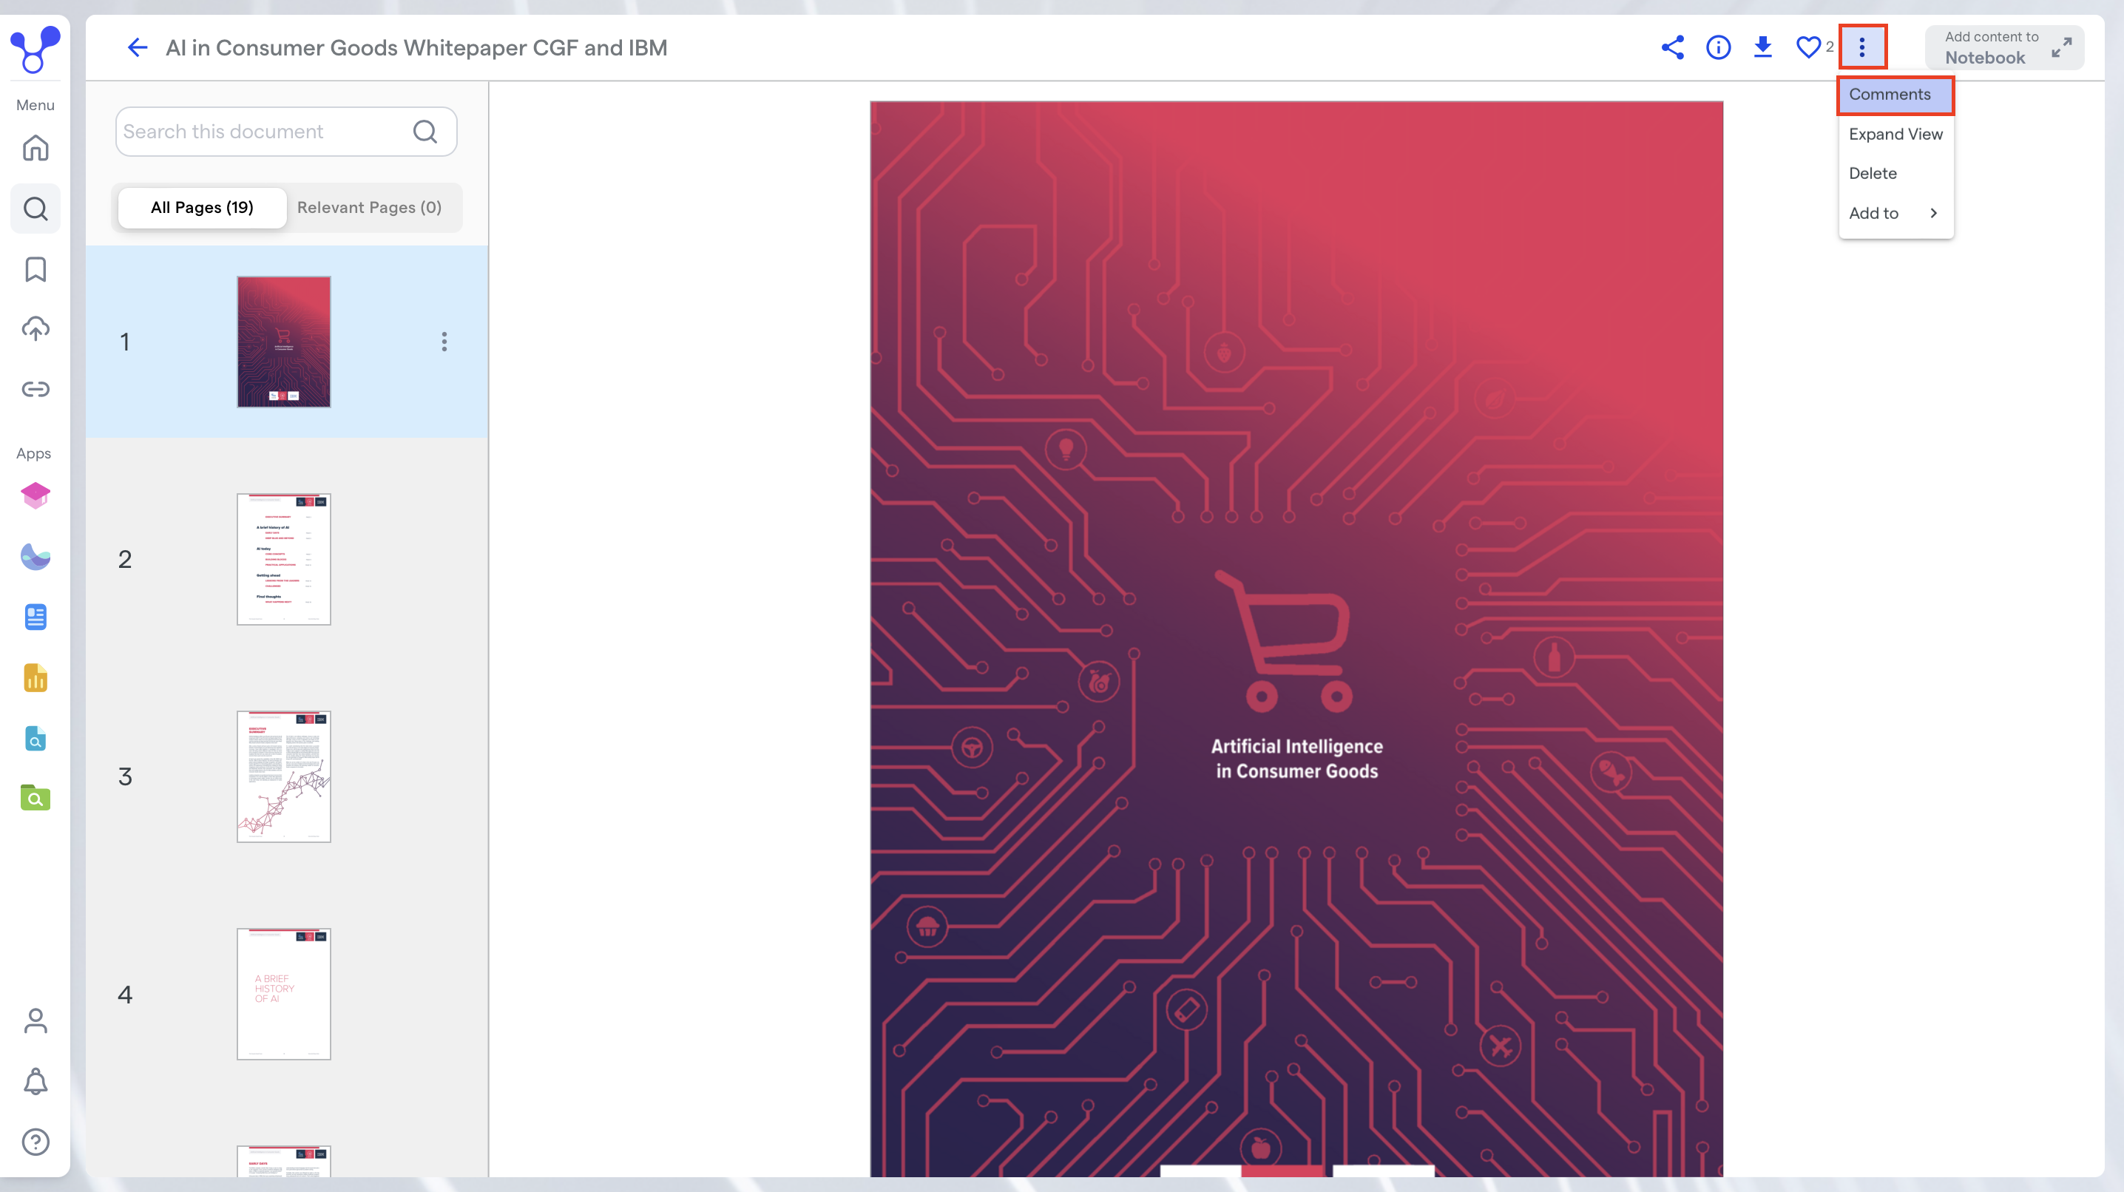The image size is (2124, 1192).
Task: Like the document with heart icon
Action: tap(1807, 48)
